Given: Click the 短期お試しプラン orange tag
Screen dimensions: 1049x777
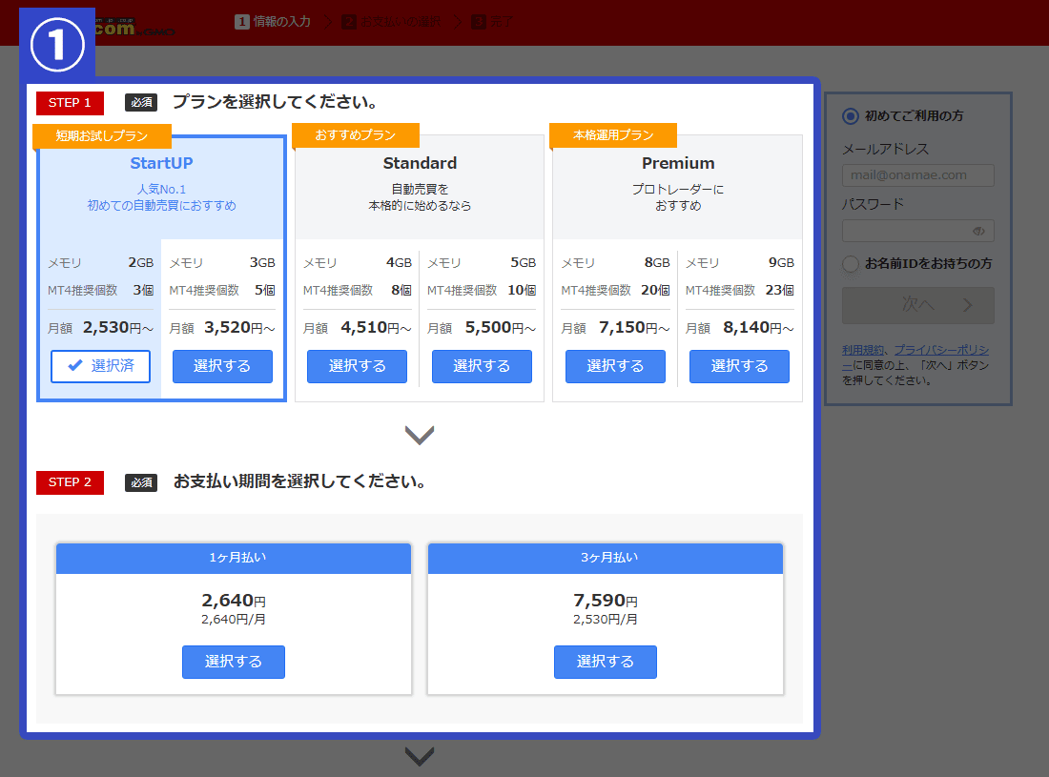Looking at the screenshot, I should (102, 135).
